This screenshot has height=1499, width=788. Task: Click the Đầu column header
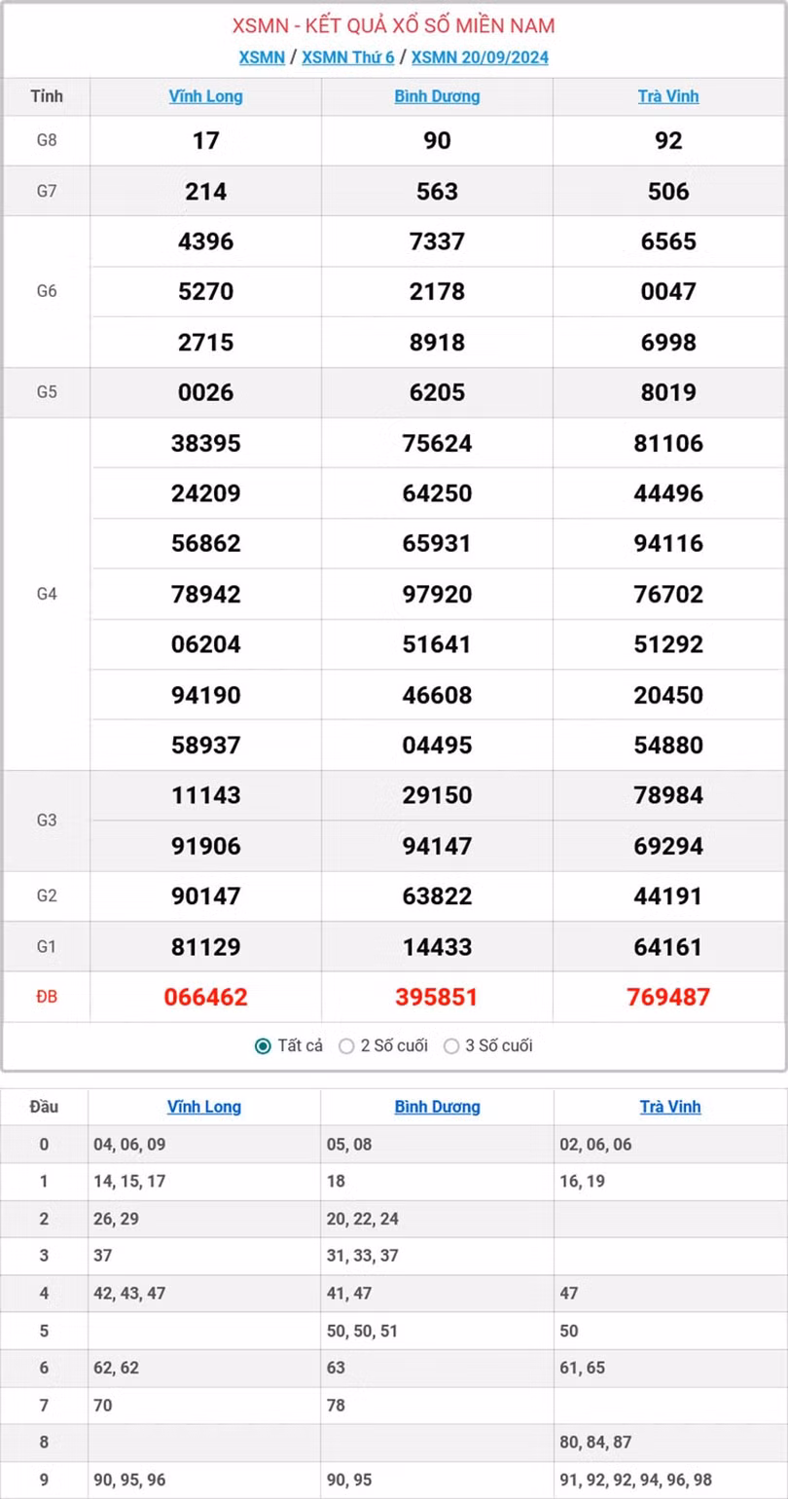[44, 1107]
